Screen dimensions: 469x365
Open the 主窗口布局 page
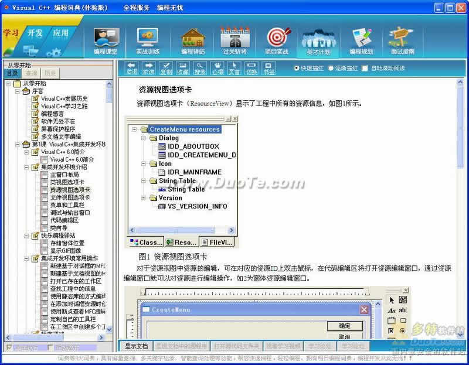pyautogui.click(x=64, y=175)
